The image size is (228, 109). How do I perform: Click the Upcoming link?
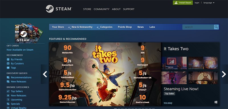(17, 100)
